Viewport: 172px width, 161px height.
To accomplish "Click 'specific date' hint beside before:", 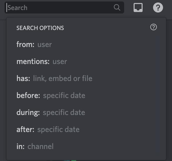I will pos(64,95).
